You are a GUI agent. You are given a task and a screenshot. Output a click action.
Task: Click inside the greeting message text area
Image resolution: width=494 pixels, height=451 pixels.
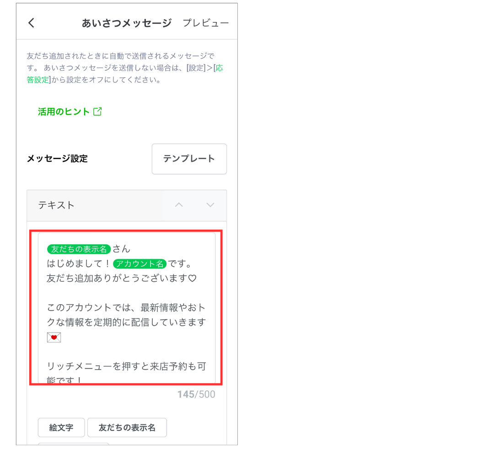click(x=127, y=308)
